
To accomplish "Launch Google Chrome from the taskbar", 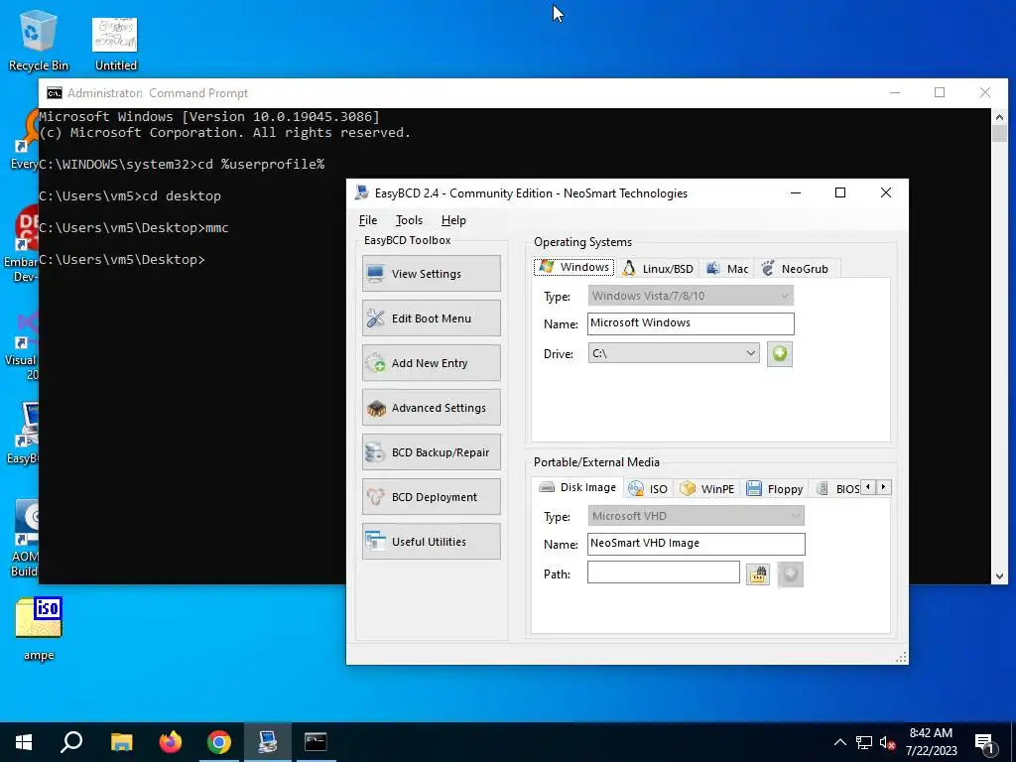I will coord(219,742).
